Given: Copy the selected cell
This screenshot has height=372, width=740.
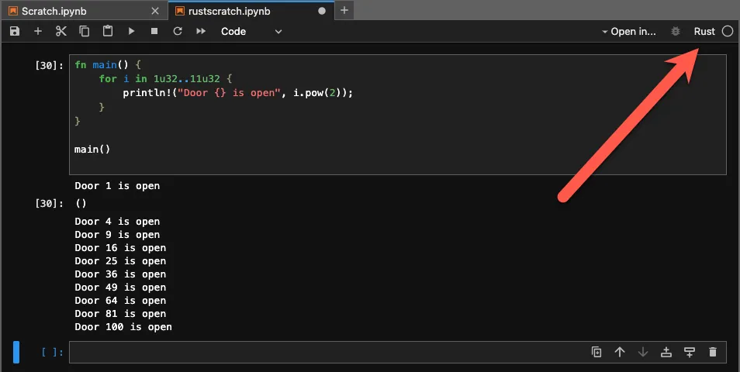Looking at the screenshot, I should click(x=85, y=31).
